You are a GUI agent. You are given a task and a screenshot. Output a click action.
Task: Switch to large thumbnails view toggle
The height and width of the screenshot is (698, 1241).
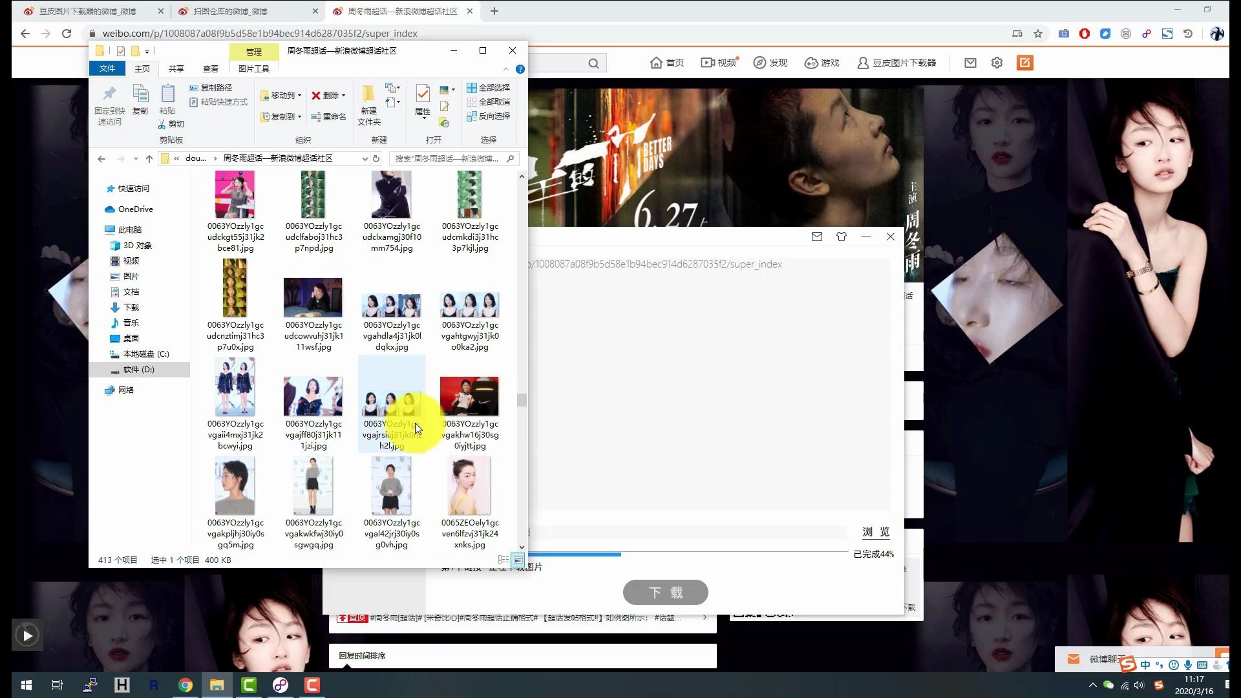[x=518, y=560]
